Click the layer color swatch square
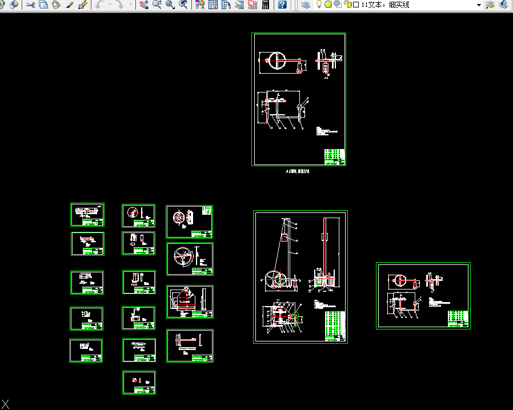 click(356, 5)
